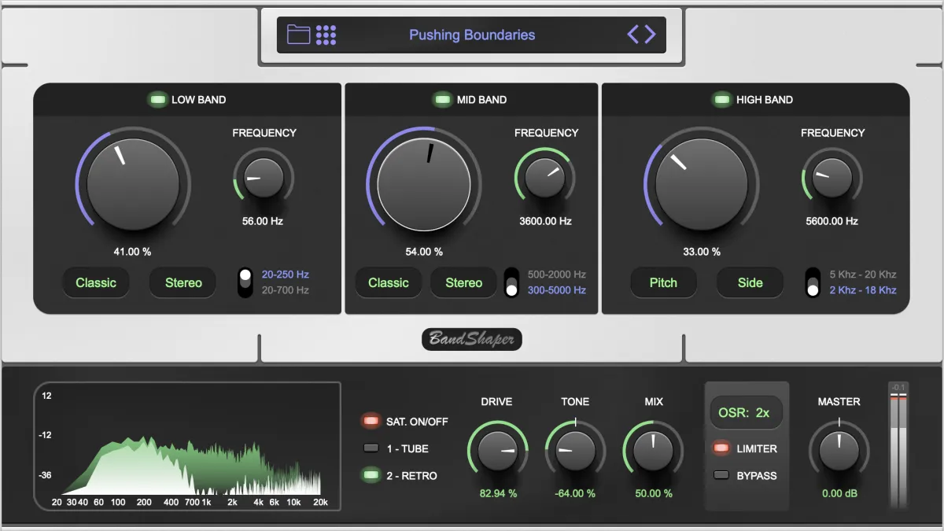Click the 3600.00 Hz frequency value
This screenshot has height=531, width=944.
tap(545, 221)
